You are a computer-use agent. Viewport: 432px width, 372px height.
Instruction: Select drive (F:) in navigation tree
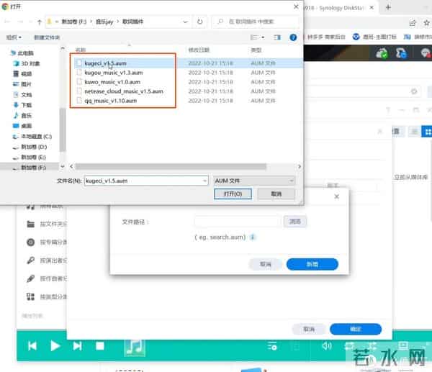(30, 168)
